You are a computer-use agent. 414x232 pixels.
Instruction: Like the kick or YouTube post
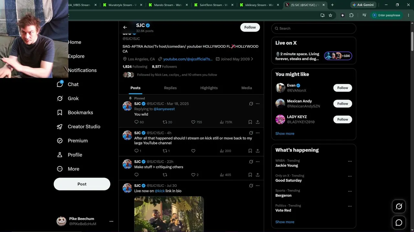[x=193, y=151]
